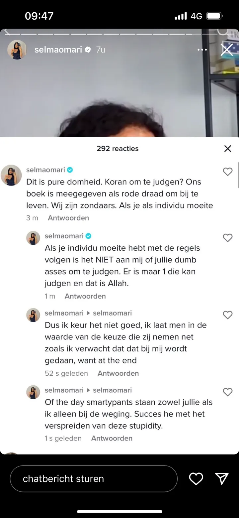Reply to the 1 s geleden comment

coord(112,438)
